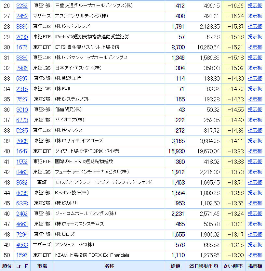Select the deviation value -13.00

click(x=236, y=255)
